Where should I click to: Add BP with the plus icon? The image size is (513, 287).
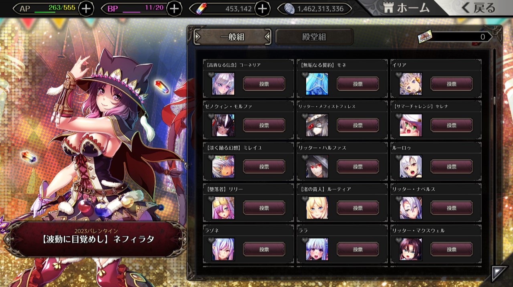point(174,8)
